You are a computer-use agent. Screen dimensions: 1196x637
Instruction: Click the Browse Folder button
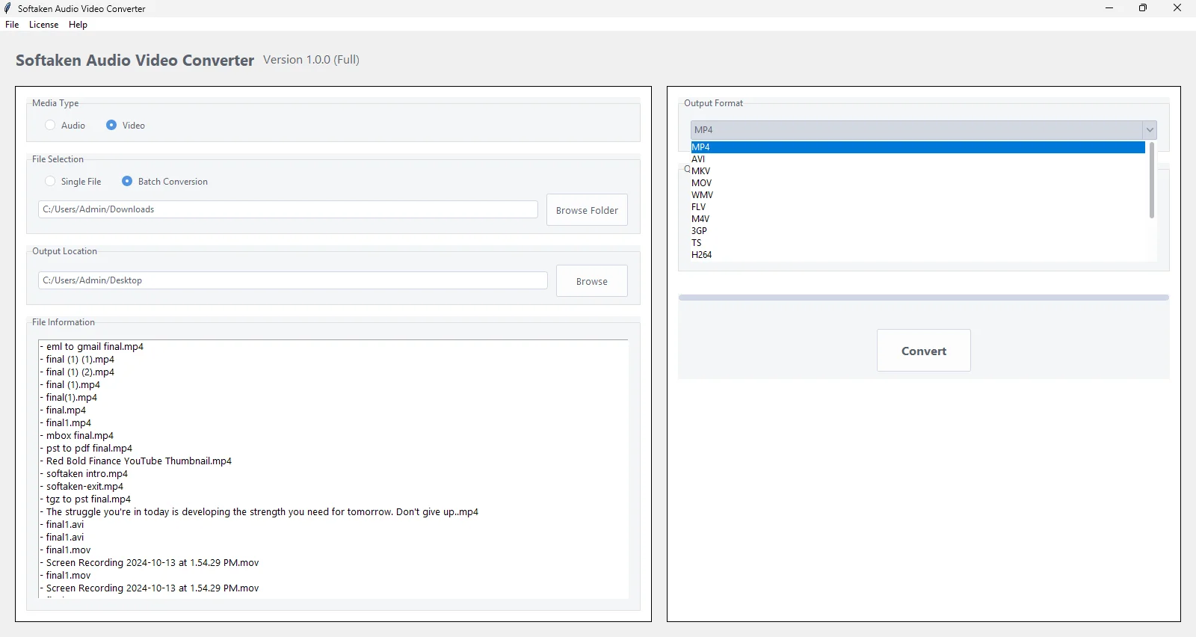pos(587,210)
